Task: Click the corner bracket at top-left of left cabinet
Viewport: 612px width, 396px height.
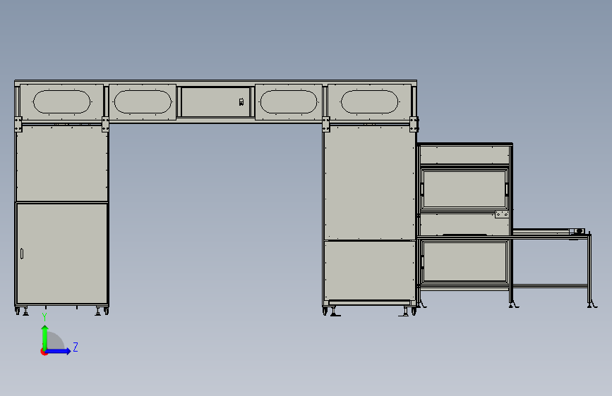Action: 18,124
